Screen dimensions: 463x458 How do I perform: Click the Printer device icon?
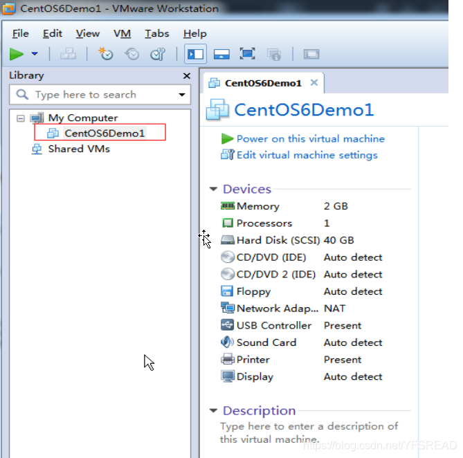point(228,359)
